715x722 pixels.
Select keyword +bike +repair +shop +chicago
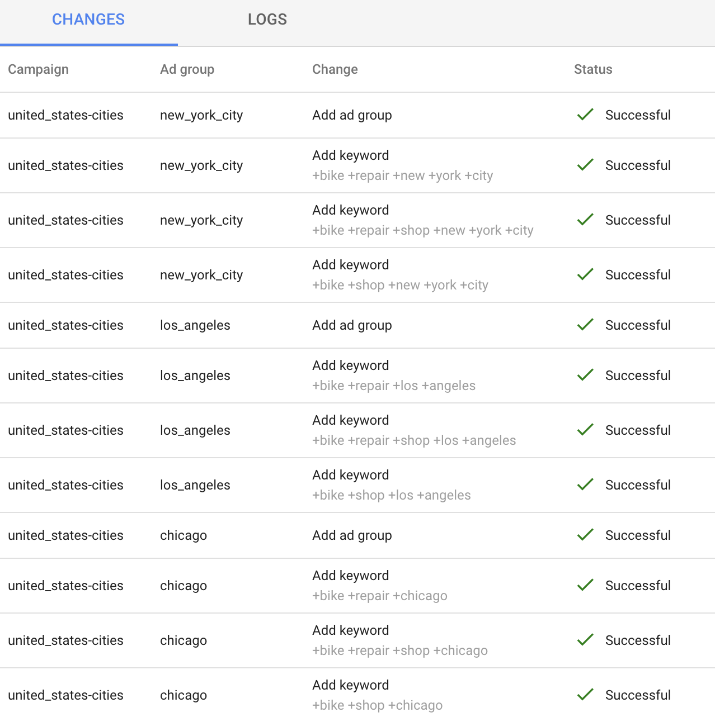400,650
